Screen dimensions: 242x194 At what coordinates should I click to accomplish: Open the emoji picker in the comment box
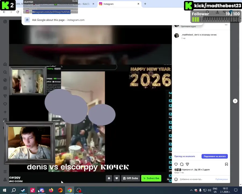tap(176, 179)
